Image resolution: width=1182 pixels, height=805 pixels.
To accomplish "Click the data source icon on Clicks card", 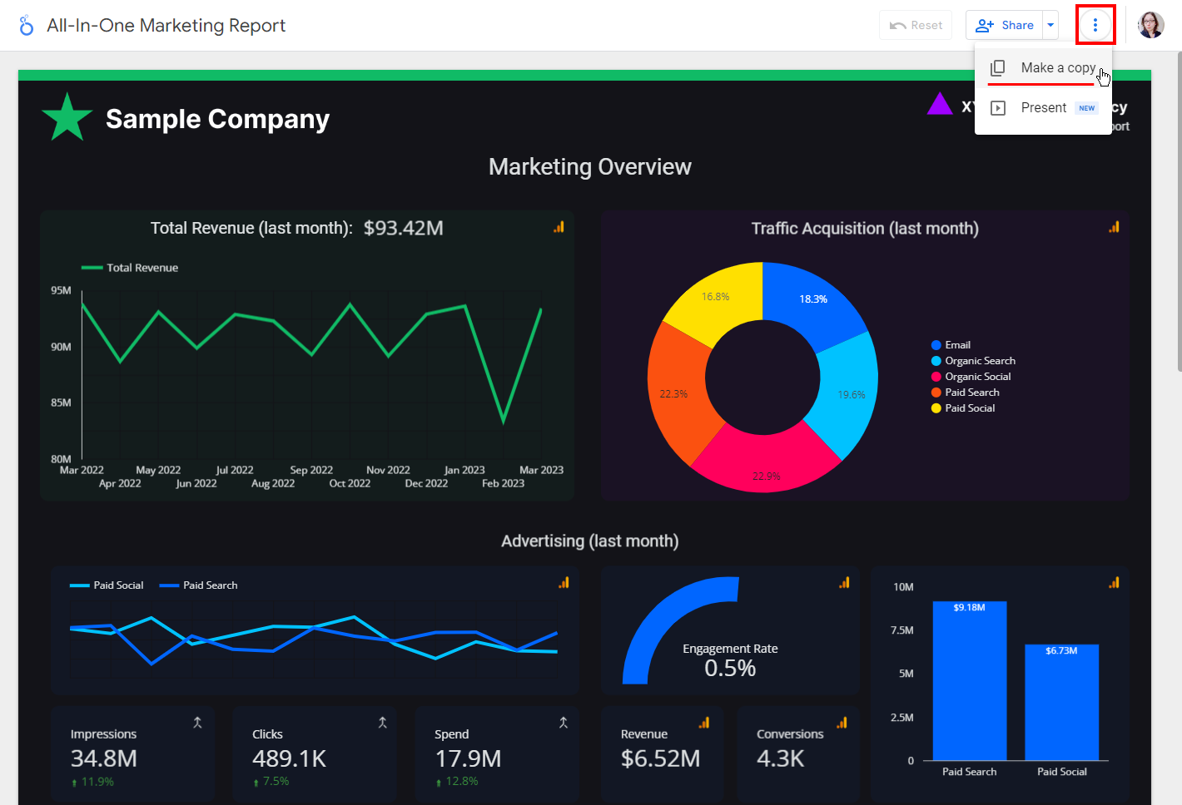I will pyautogui.click(x=382, y=723).
